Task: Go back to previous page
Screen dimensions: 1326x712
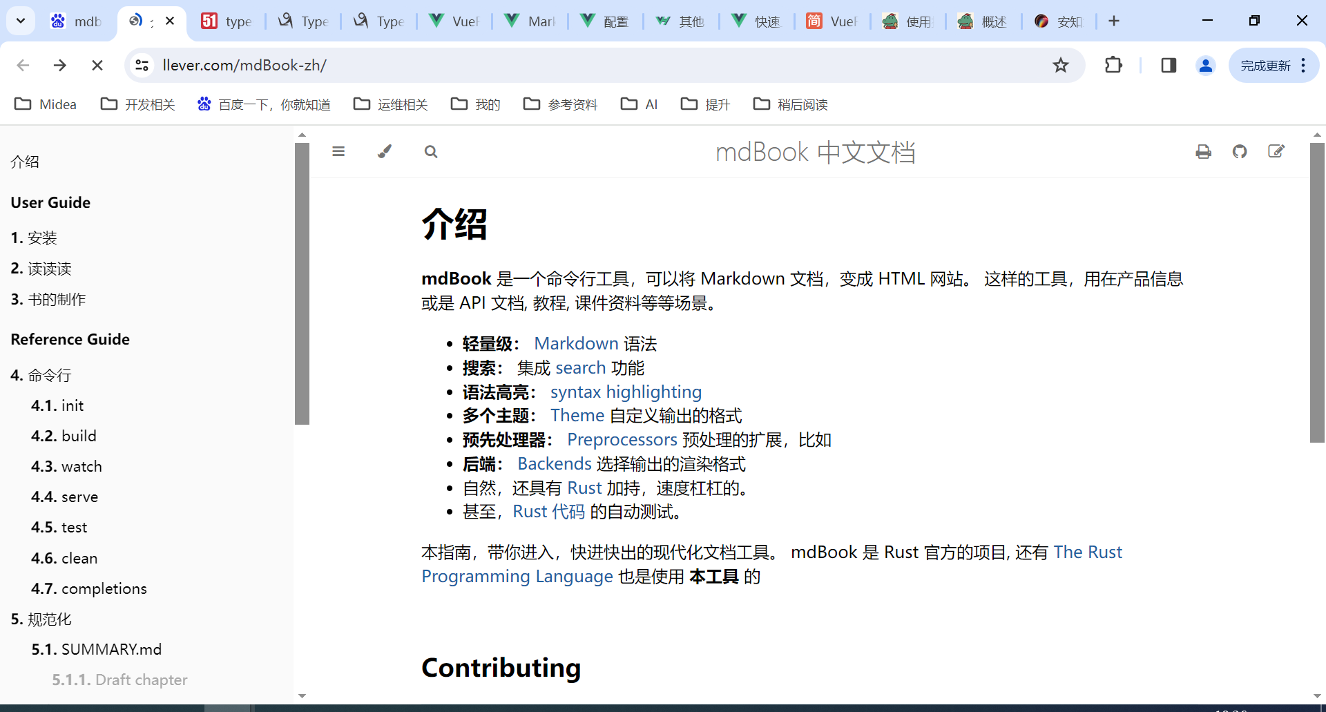Action: (x=23, y=65)
